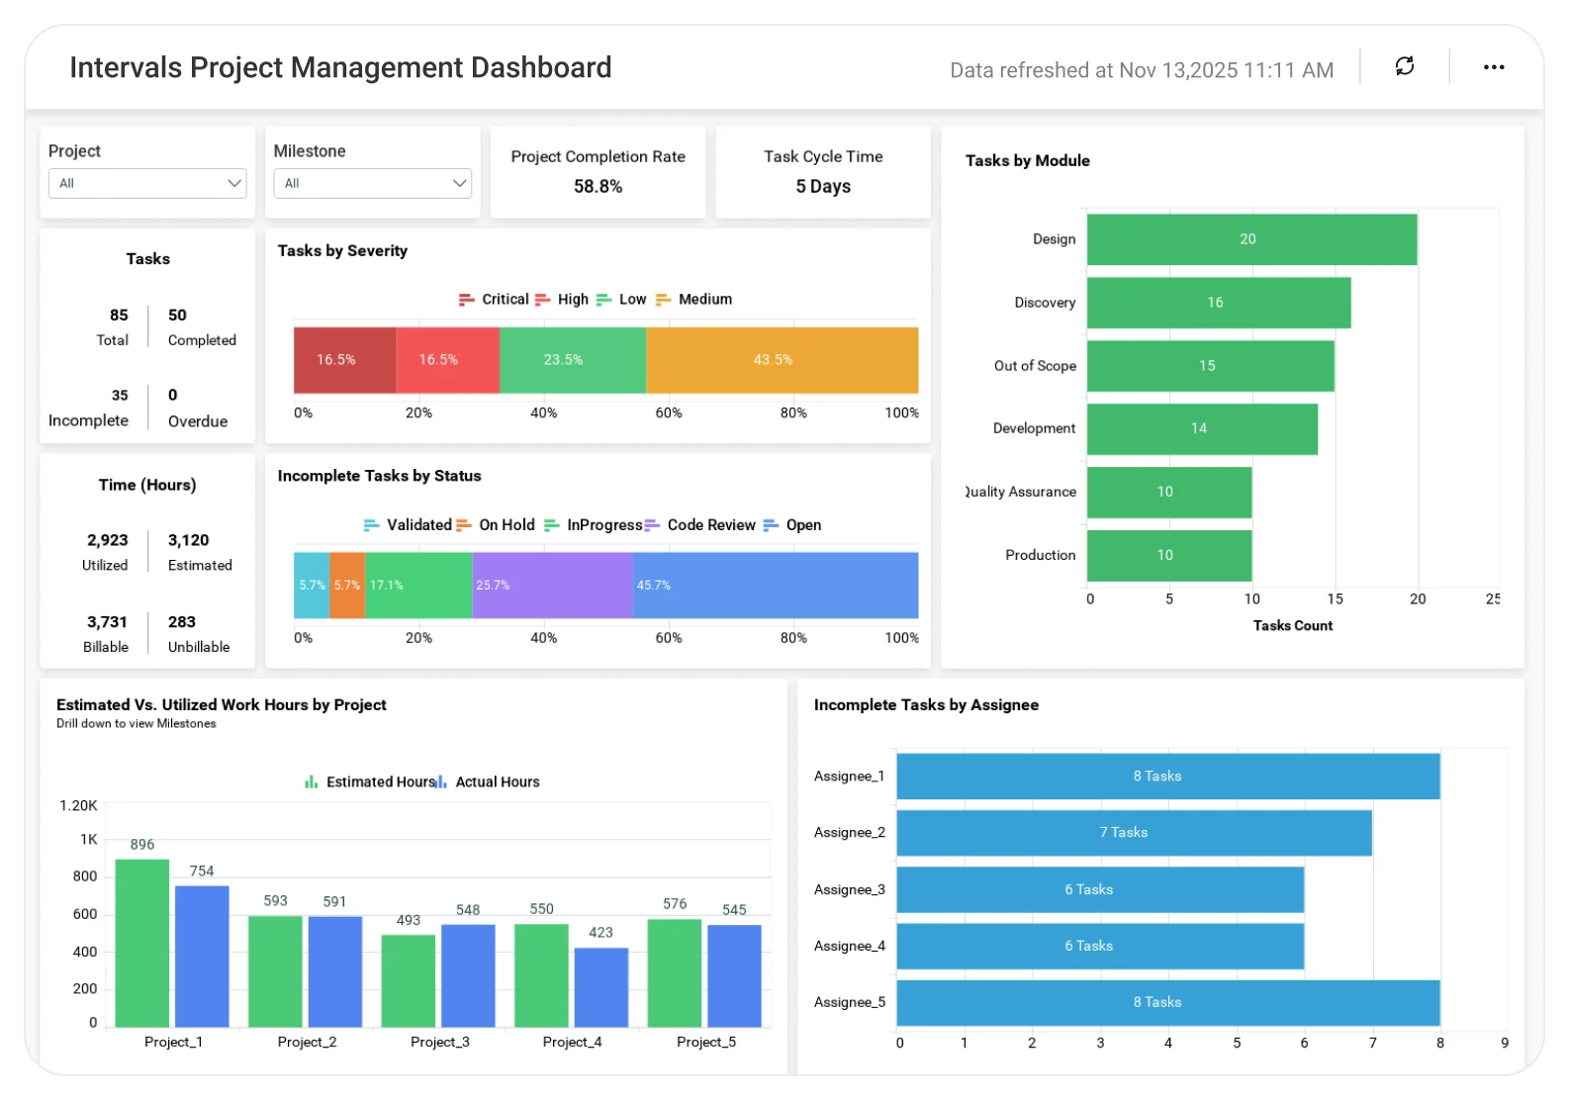Image resolution: width=1569 pixels, height=1100 pixels.
Task: Click the Development module bar showing 14
Action: pos(1202,428)
